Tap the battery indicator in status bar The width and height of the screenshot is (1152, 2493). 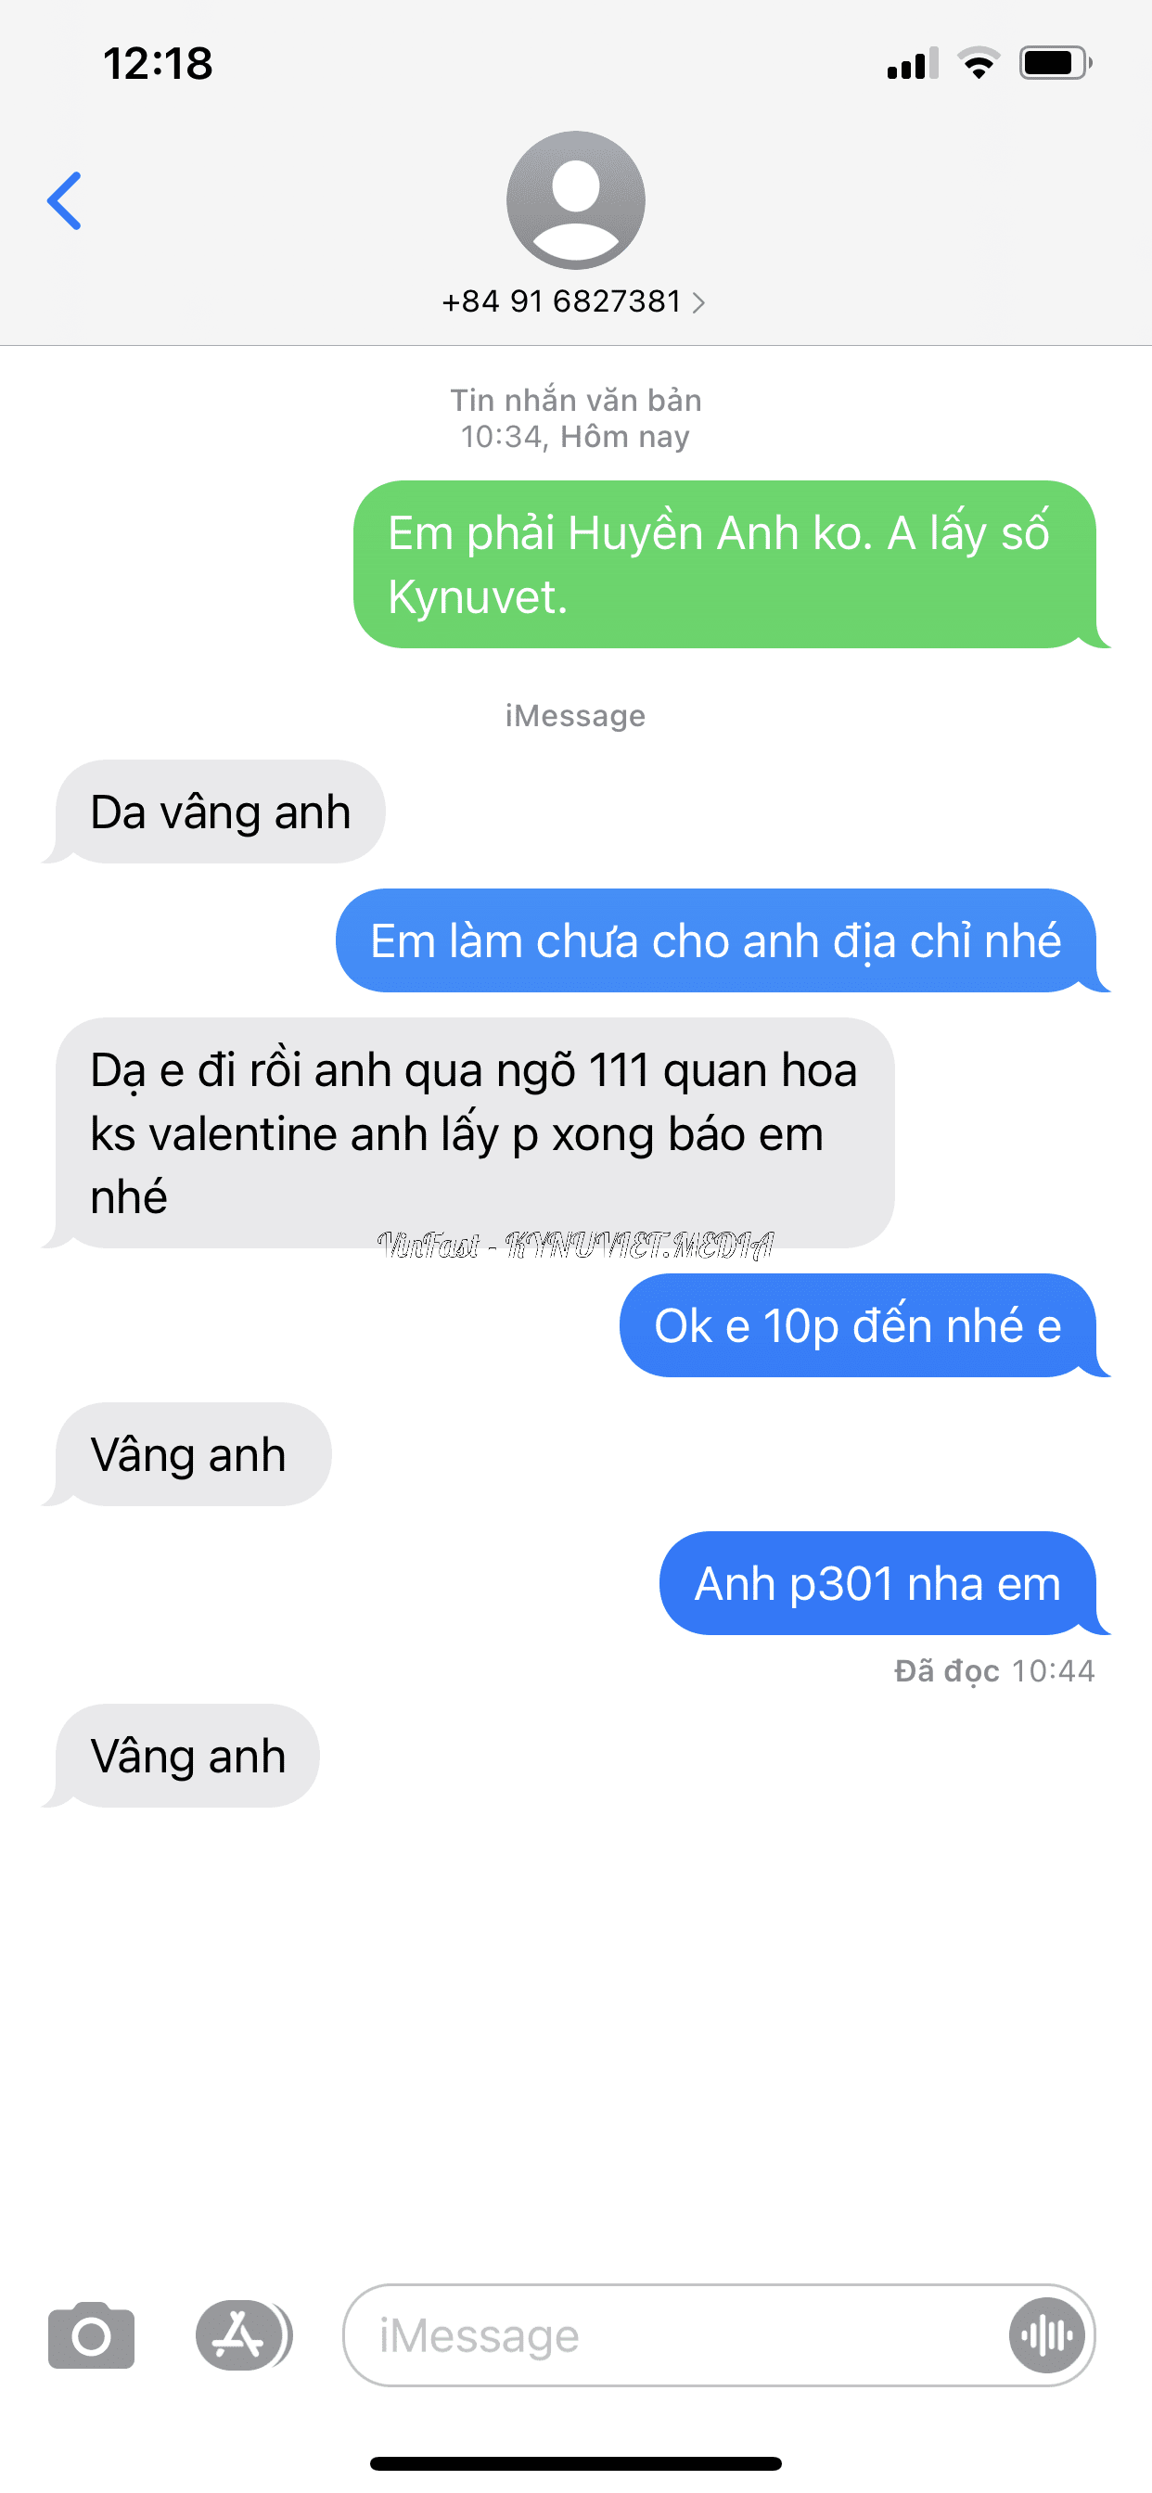[x=1056, y=63]
